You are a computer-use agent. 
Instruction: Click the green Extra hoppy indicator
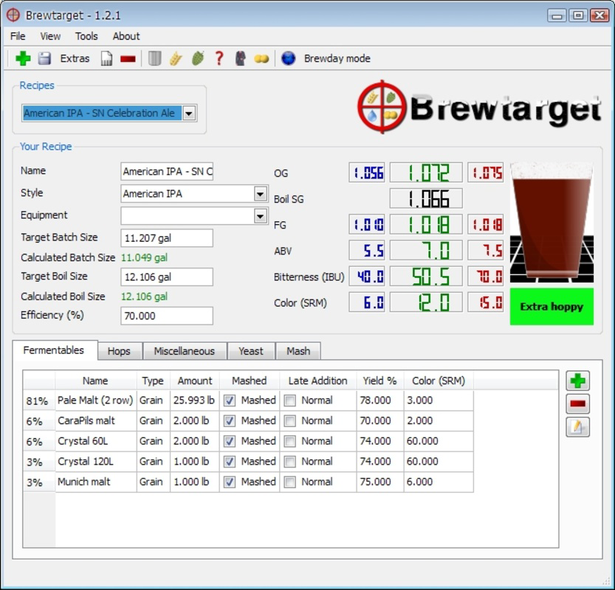[552, 307]
